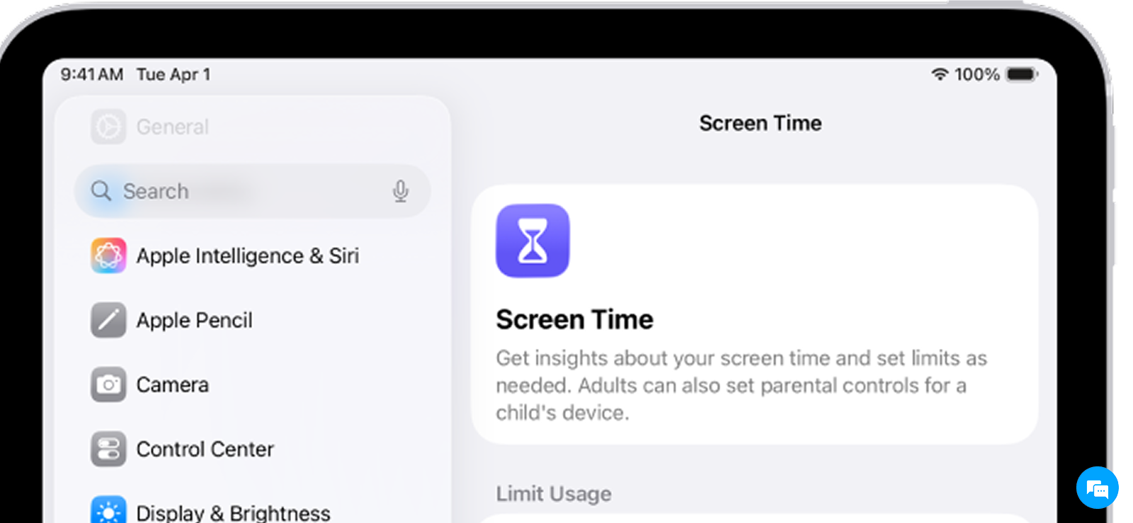Viewport: 1133px width, 523px height.
Task: Tap the Display & Brightness icon
Action: (108, 511)
